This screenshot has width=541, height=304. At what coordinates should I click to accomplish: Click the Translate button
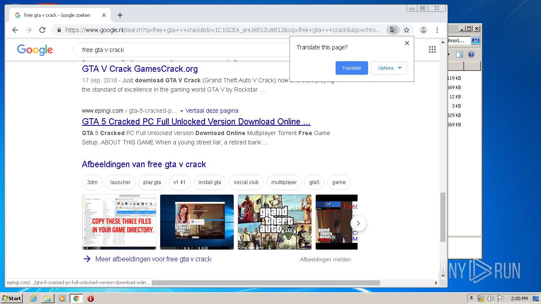click(352, 68)
